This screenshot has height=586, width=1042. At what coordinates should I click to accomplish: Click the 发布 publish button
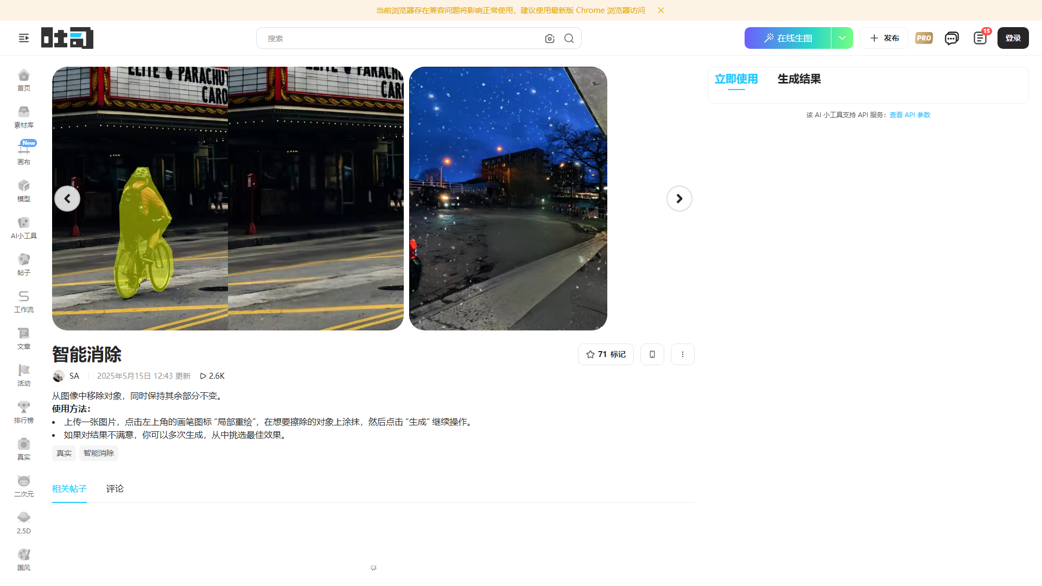[884, 38]
